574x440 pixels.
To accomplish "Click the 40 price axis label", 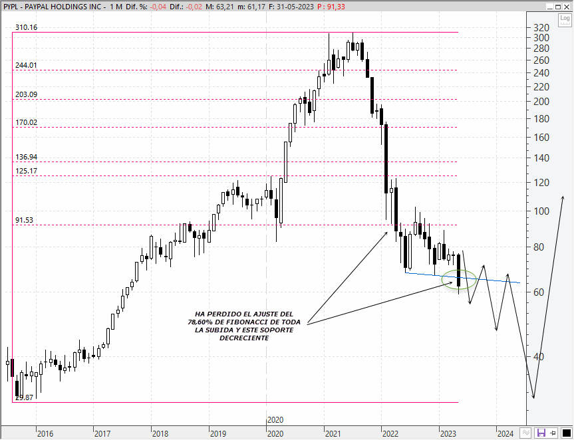I will click(x=539, y=357).
